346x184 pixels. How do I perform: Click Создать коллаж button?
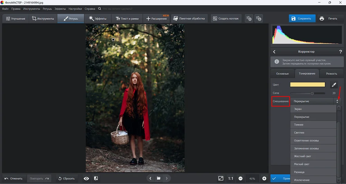click(226, 19)
